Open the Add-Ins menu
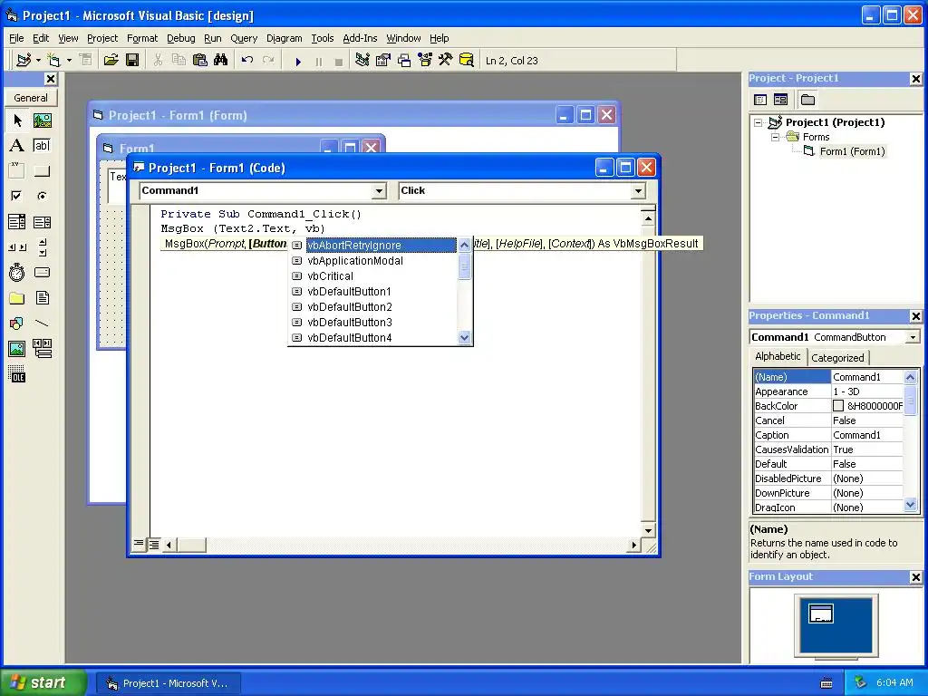This screenshot has width=928, height=696. pyautogui.click(x=360, y=38)
